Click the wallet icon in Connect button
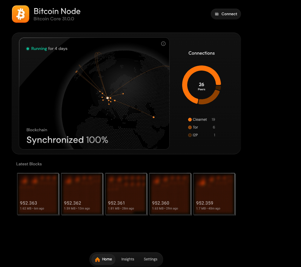Screen dimensions: 301x267 click(x=217, y=14)
